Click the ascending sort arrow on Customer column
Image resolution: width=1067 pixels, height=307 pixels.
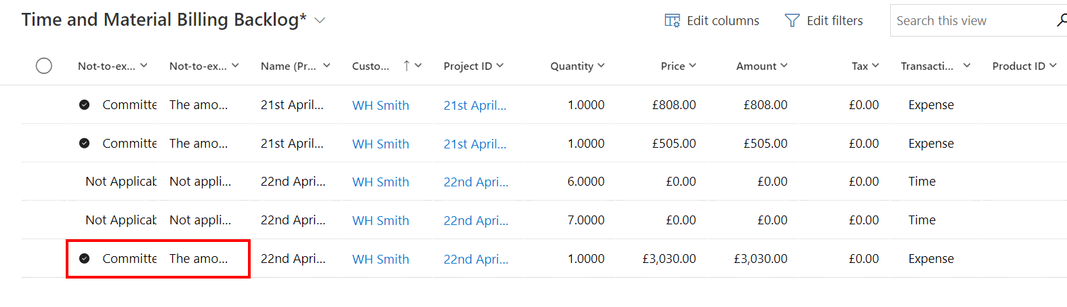(406, 66)
